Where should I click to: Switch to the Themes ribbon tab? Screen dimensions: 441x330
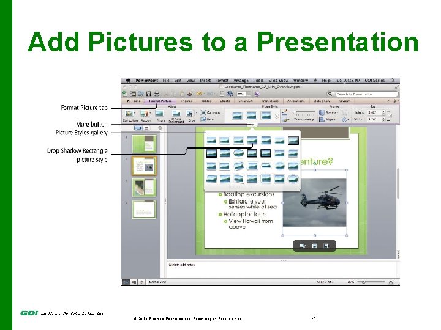tap(187, 101)
